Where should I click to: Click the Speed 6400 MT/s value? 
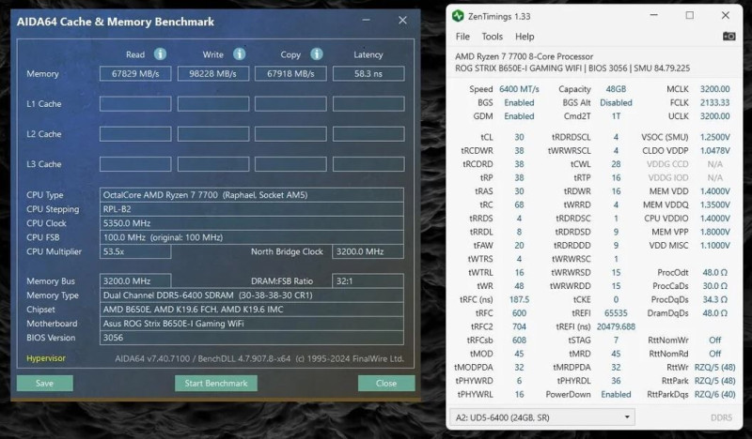pos(519,89)
